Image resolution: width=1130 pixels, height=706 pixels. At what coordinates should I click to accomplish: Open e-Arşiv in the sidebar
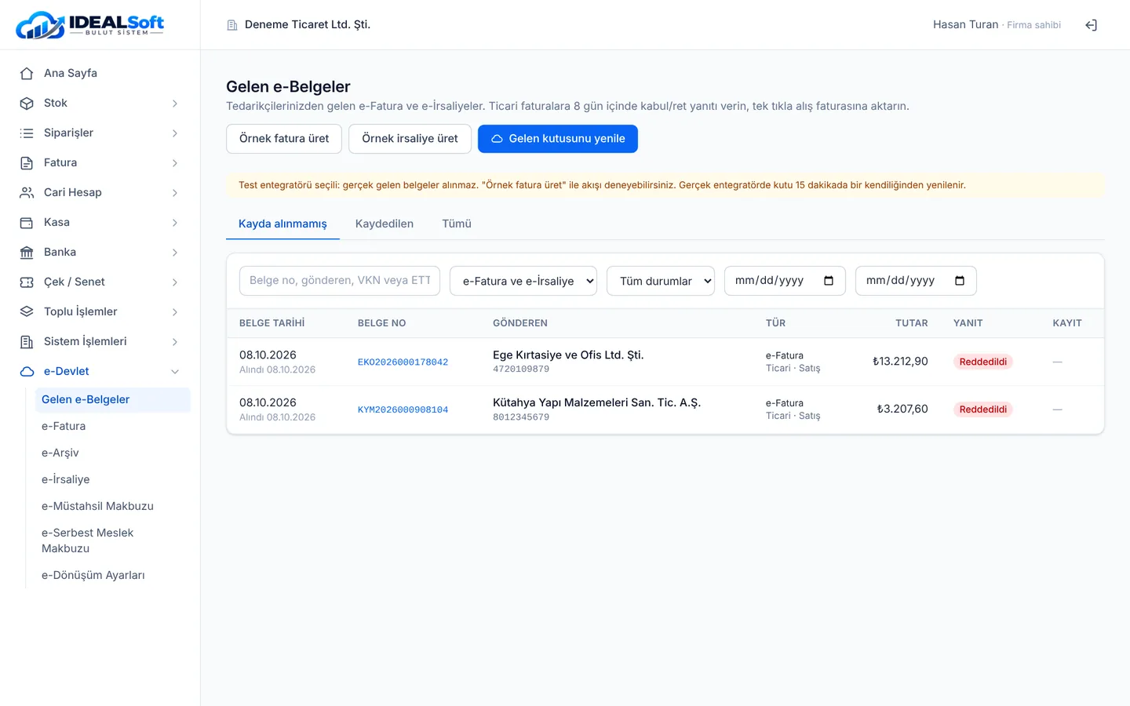coord(60,453)
